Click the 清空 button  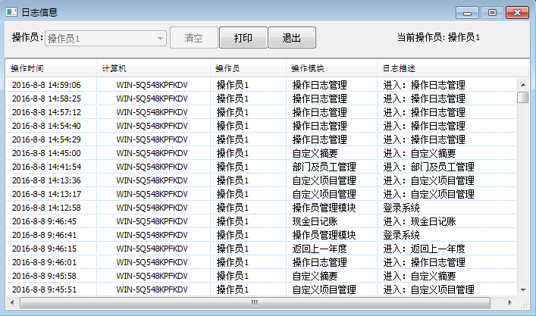pos(193,38)
